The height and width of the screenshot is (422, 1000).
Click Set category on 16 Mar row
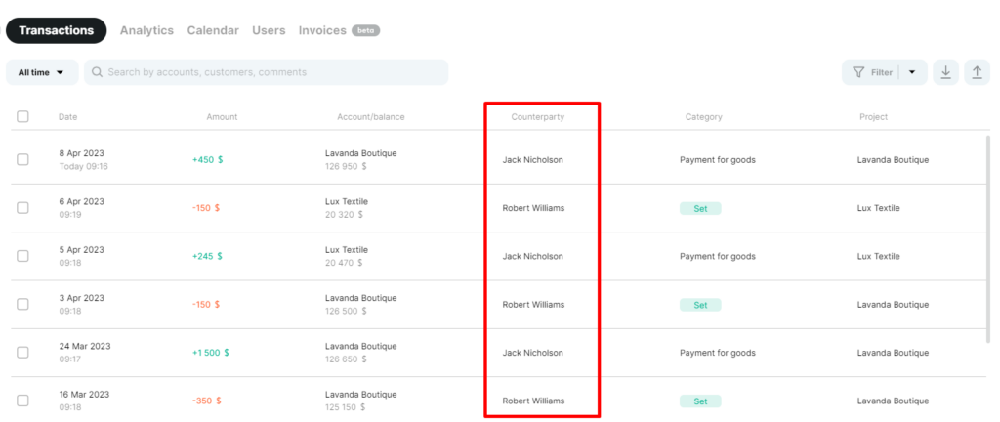click(x=700, y=401)
